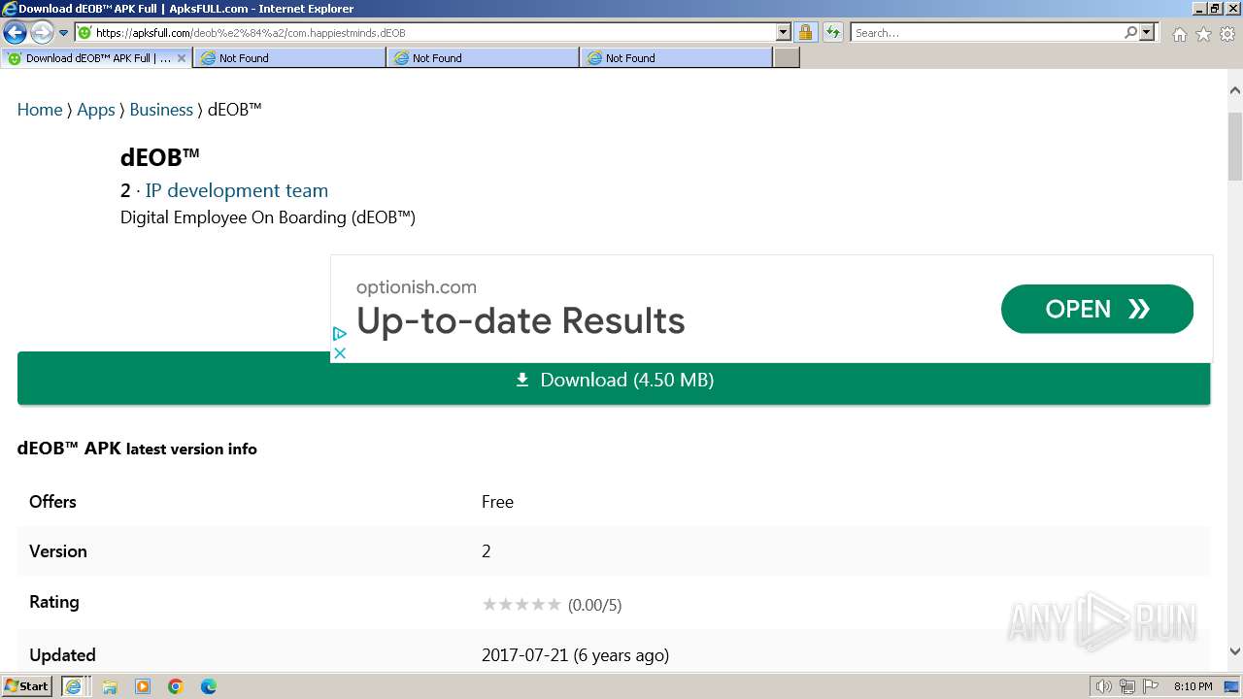Click the Download (4.50 MB) button
Screen dimensions: 1243x699
point(614,380)
